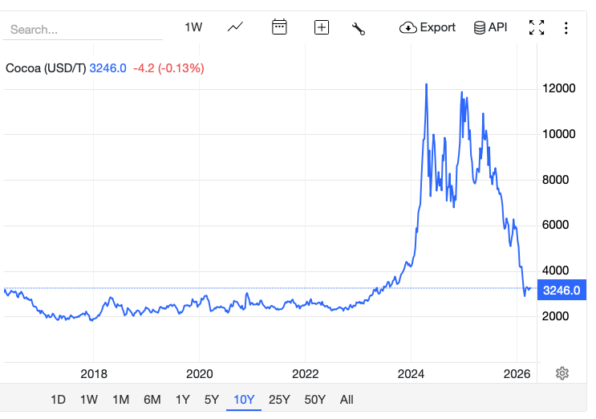596x419 pixels.
Task: Select the 25Y time range
Action: 279,400
